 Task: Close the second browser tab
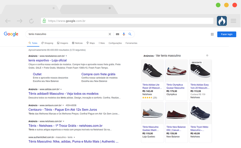point(110,8)
